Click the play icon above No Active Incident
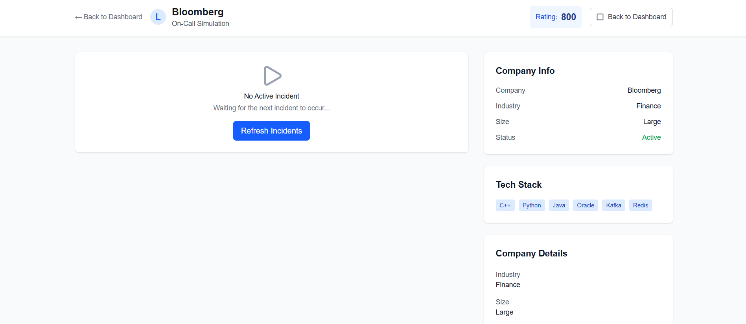Viewport: 746px width, 324px height. click(x=272, y=76)
